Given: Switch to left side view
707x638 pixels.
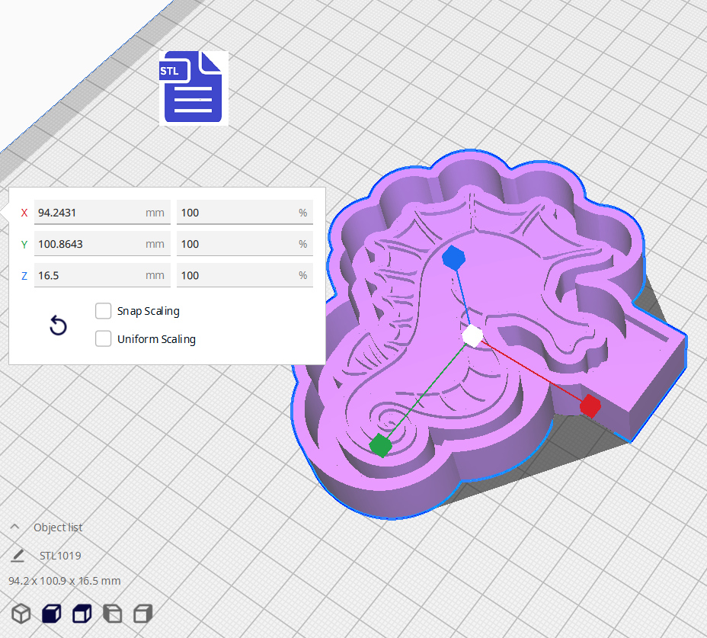Looking at the screenshot, I should click(x=113, y=614).
